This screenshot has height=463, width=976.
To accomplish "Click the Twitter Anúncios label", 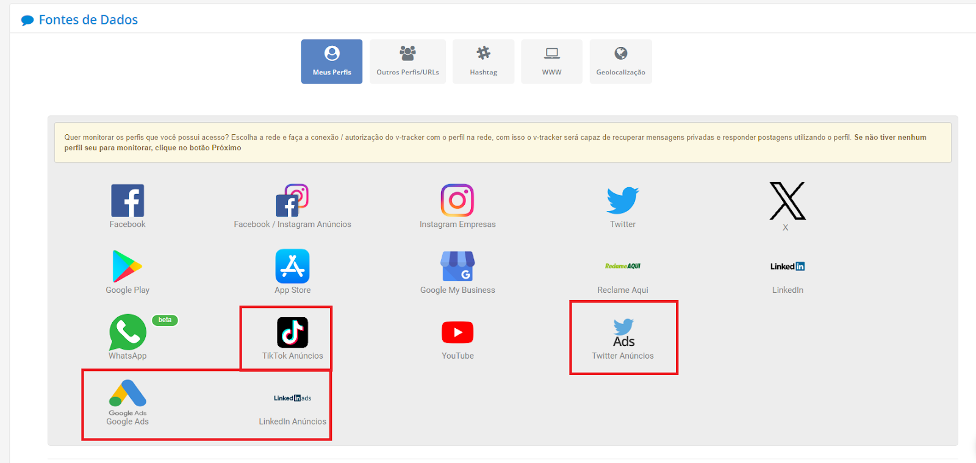I will 623,356.
